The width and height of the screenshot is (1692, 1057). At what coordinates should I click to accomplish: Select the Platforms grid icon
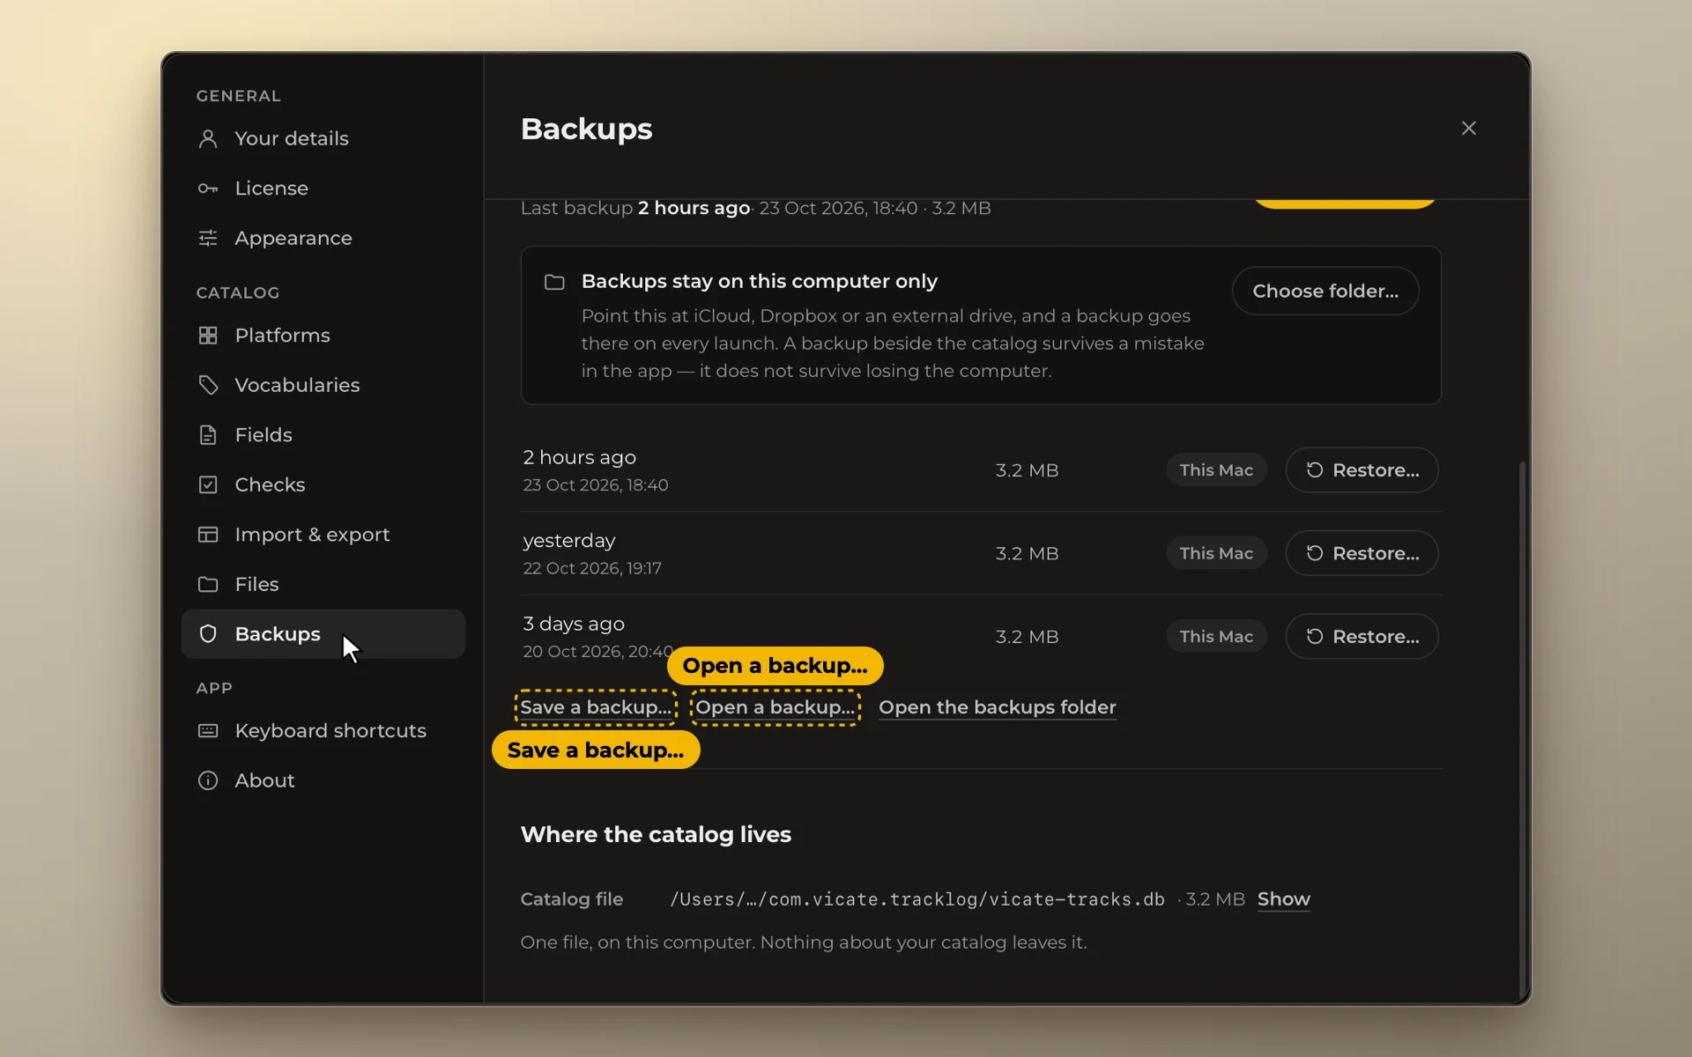(208, 336)
